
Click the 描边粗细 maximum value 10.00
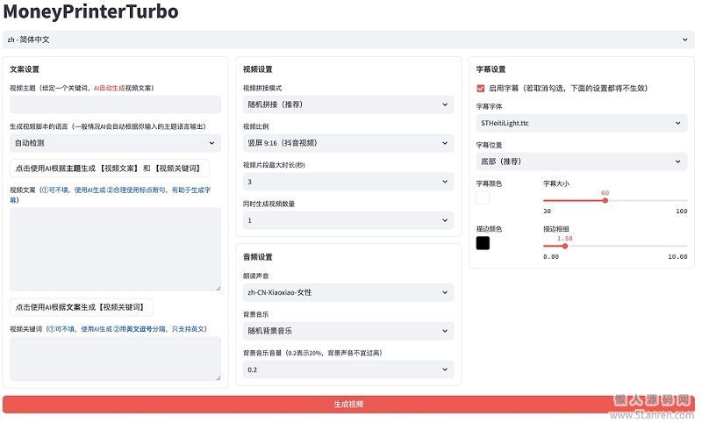click(x=677, y=256)
